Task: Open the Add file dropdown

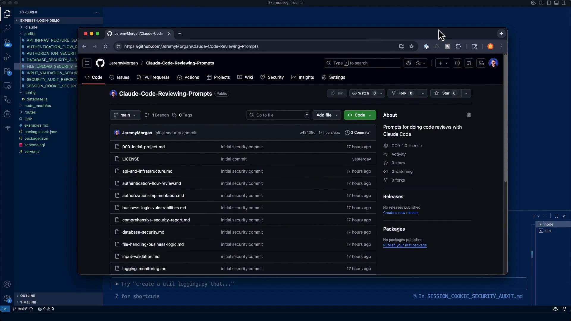Action: [327, 115]
